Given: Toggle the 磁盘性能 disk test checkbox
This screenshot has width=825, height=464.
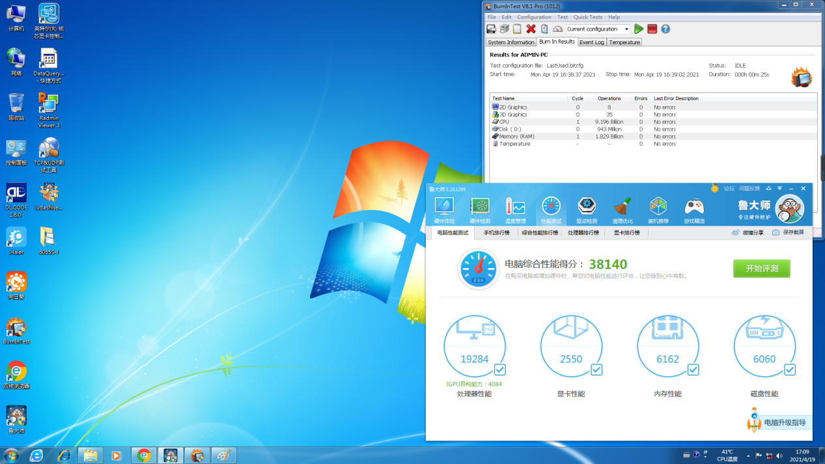Looking at the screenshot, I should point(790,370).
